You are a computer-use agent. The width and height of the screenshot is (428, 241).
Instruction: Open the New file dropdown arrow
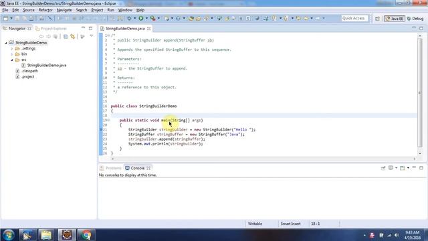pyautogui.click(x=11, y=18)
